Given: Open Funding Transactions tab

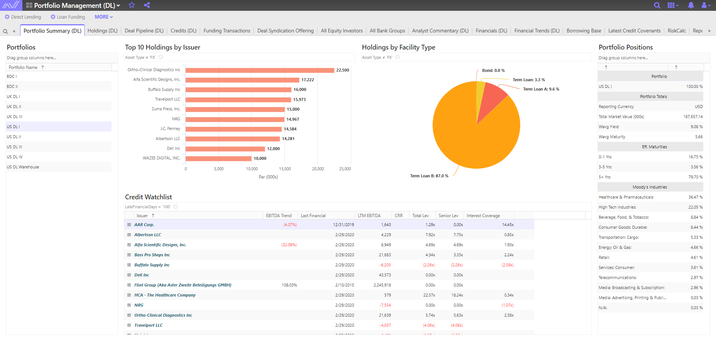Looking at the screenshot, I should click(227, 31).
